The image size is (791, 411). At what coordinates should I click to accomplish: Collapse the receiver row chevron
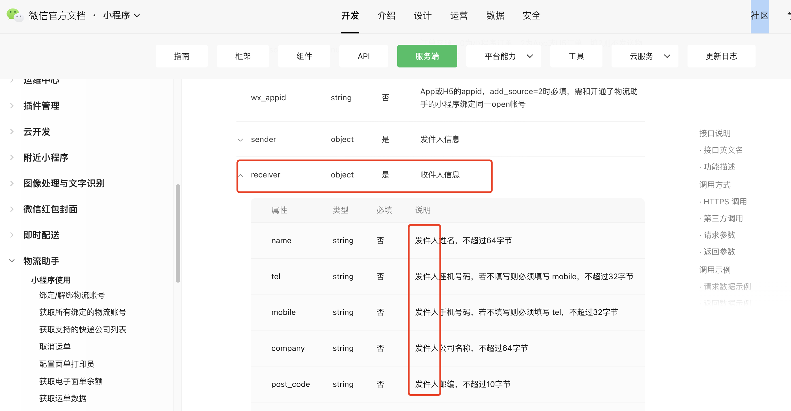pos(241,175)
